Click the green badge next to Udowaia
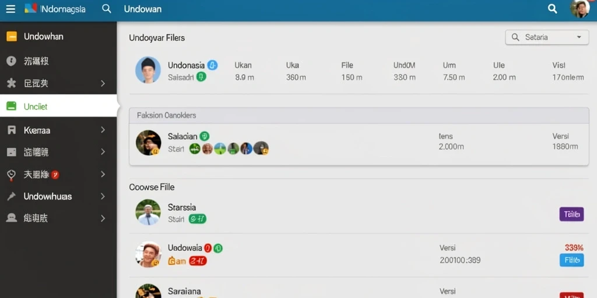597x298 pixels. click(218, 248)
